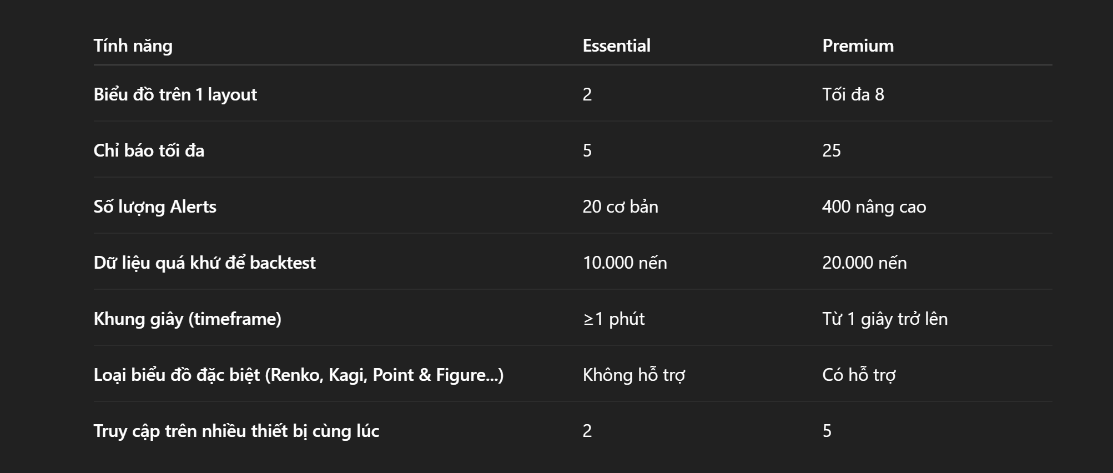Click the "≥1 phút" Essential cell
This screenshot has width=1113, height=473.
613,319
